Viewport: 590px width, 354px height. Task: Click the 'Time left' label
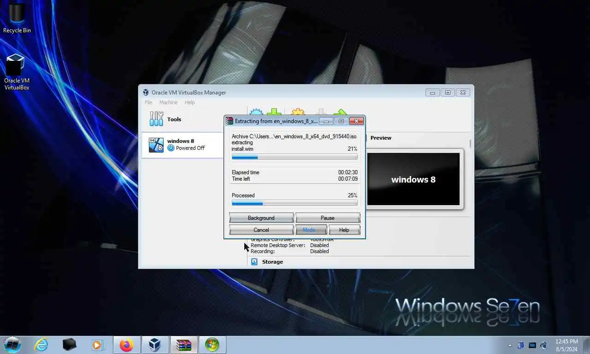pos(241,179)
